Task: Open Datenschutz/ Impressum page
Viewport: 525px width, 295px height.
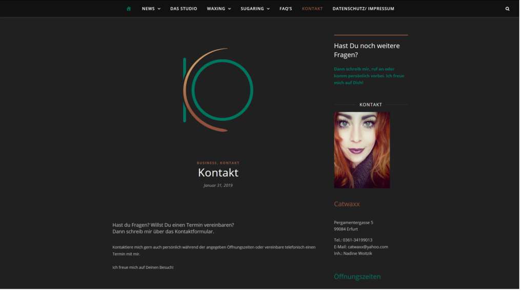Action: click(x=363, y=9)
